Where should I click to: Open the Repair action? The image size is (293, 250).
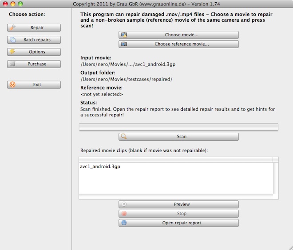tap(34, 28)
